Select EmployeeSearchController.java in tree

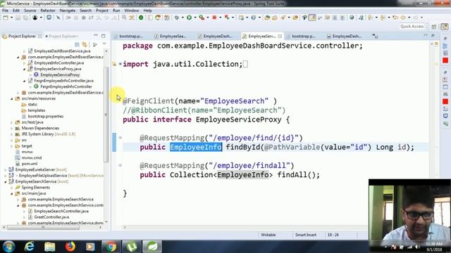coord(61,211)
